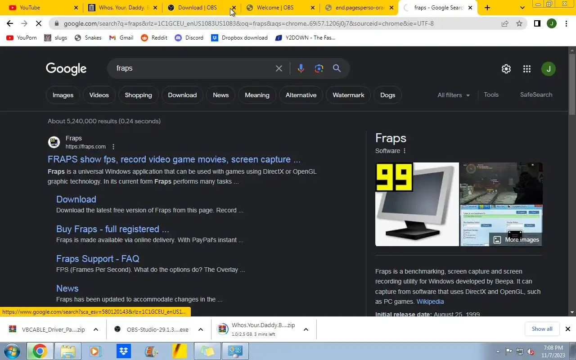576x360 pixels.
Task: Filter results by Images
Action: (x=63, y=95)
